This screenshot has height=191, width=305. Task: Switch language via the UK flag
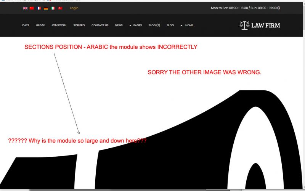pyautogui.click(x=25, y=8)
